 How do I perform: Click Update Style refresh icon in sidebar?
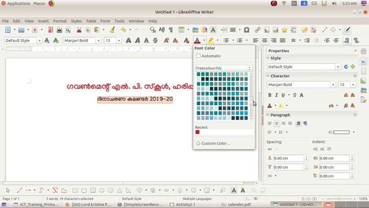click(346, 67)
